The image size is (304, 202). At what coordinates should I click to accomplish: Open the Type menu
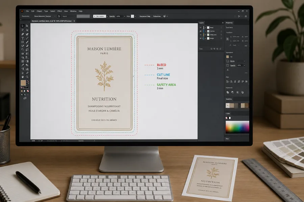46,11
